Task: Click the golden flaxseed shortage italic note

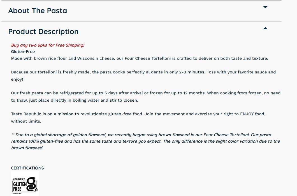Action: coord(145,141)
